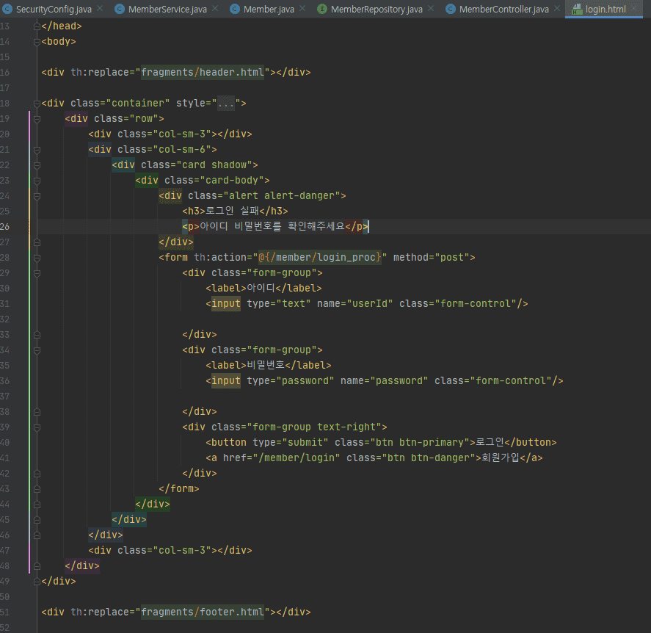This screenshot has width=651, height=633.
Task: Click the method value "post"
Action: pos(451,258)
